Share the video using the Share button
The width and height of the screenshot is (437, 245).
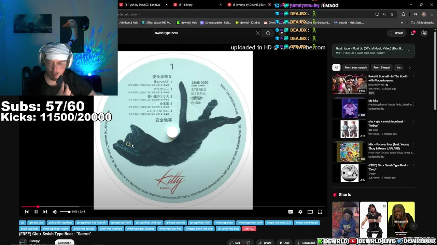click(265, 243)
